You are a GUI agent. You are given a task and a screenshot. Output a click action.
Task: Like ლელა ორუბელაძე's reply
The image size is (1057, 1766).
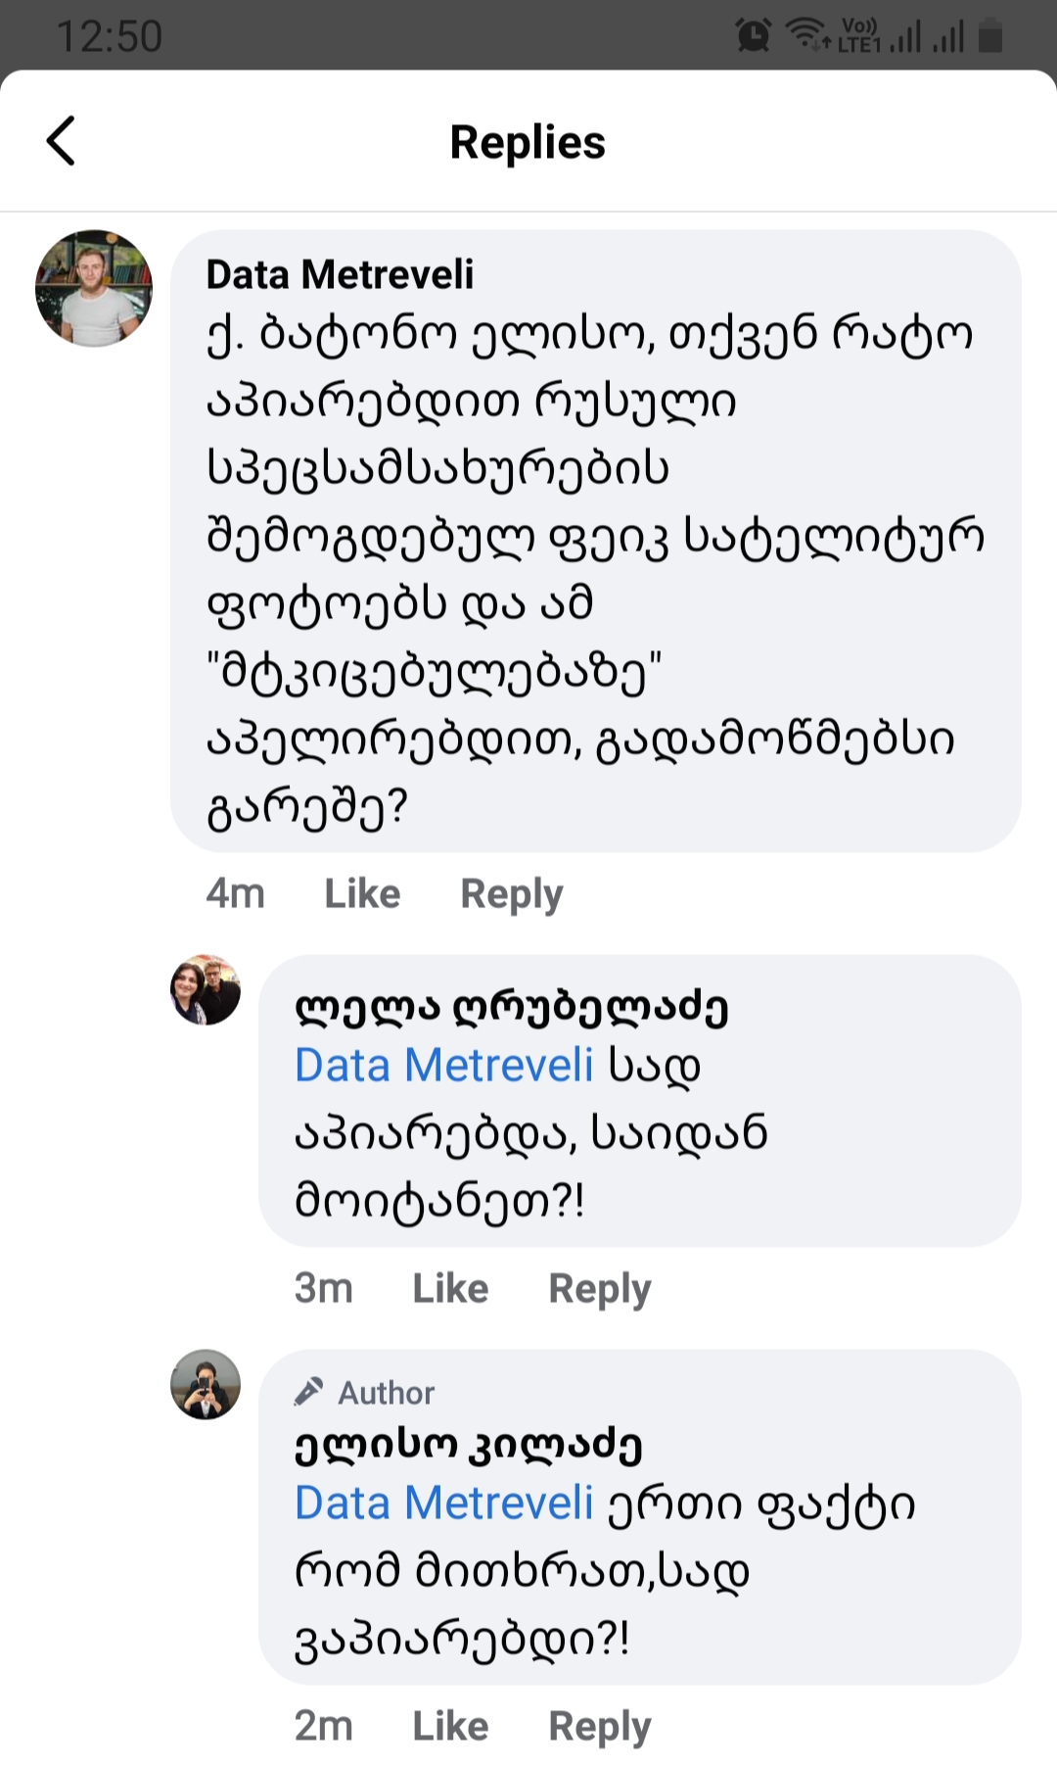450,1289
